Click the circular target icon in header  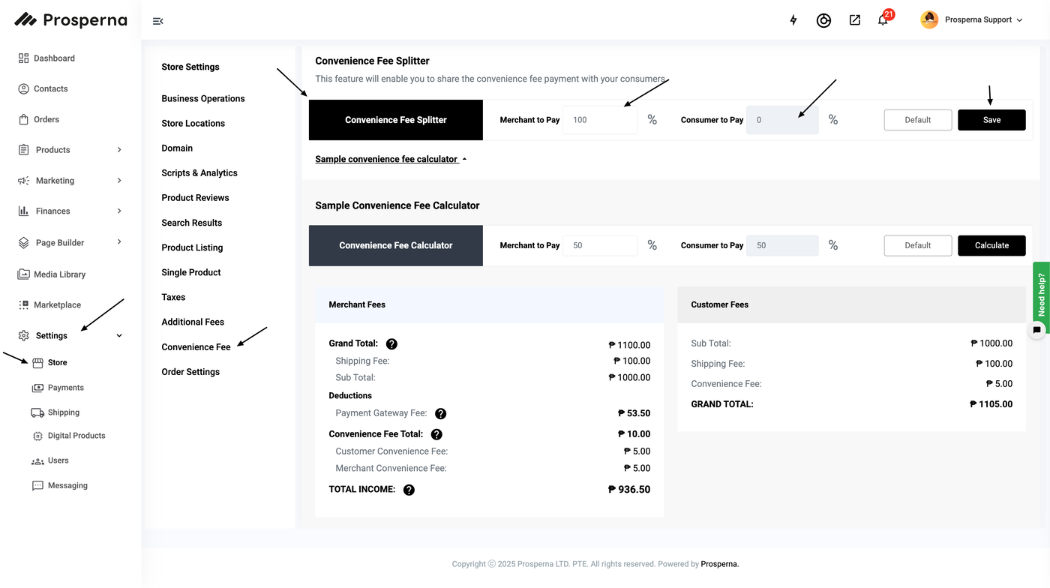tap(823, 20)
